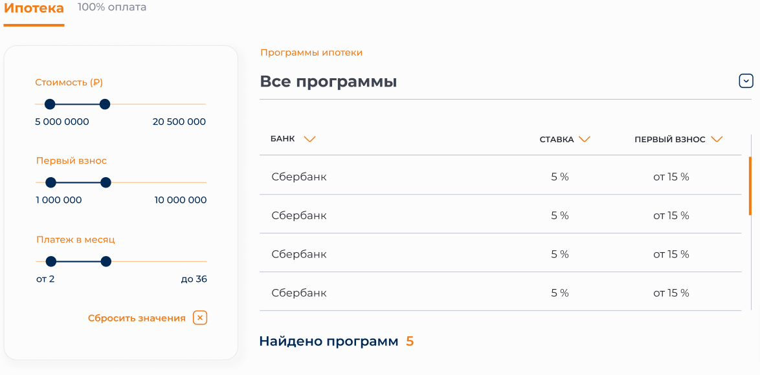The width and height of the screenshot is (760, 375).
Task: Click the orange table scrollbar thumb
Action: pyautogui.click(x=750, y=186)
